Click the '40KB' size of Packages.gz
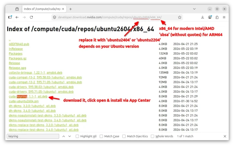Image resolution: width=234 pixels, height=146 pixels. (x=162, y=58)
